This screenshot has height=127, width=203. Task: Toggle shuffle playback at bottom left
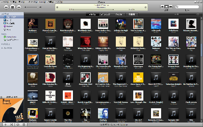[12, 124]
